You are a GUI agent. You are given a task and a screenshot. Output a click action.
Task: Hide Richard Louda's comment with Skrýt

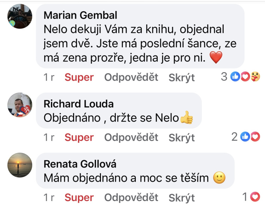[x=182, y=137]
